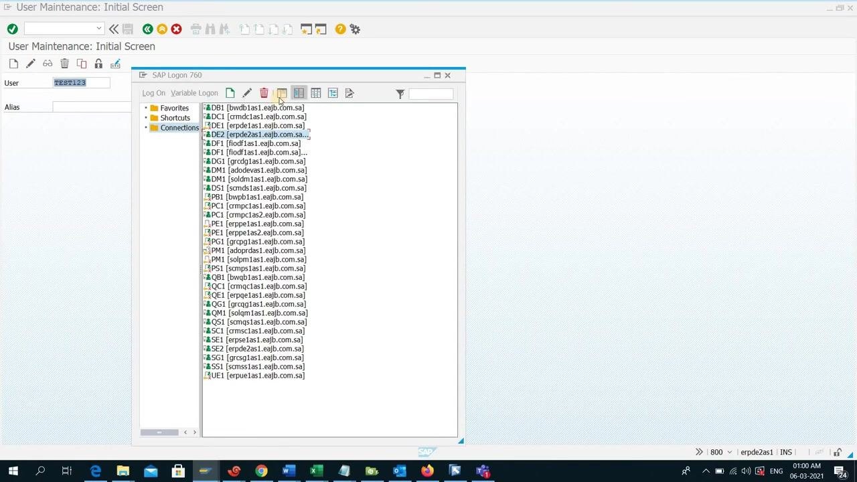Click the green Back arrow icon
The image size is (857, 482).
click(x=147, y=29)
